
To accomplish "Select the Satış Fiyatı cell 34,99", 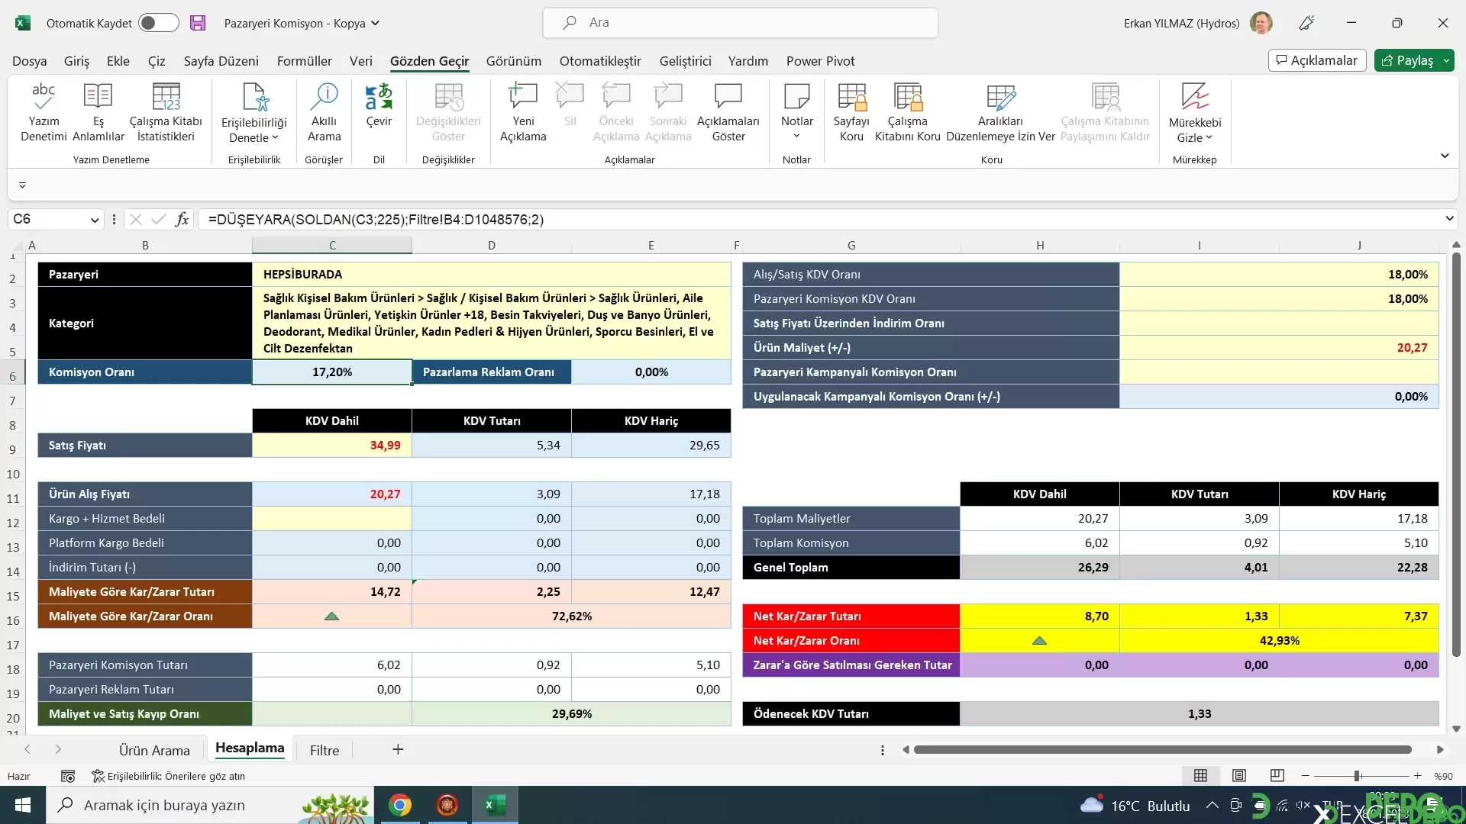I will [x=332, y=446].
